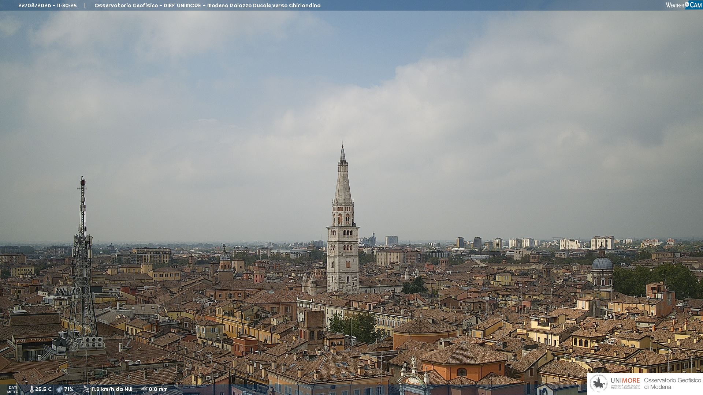This screenshot has width=703, height=395.
Task: Click the 25.5 C temperature reading
Action: [x=43, y=389]
